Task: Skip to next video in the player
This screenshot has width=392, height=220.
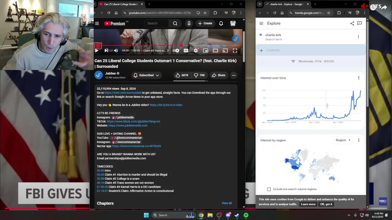Action: (x=106, y=50)
